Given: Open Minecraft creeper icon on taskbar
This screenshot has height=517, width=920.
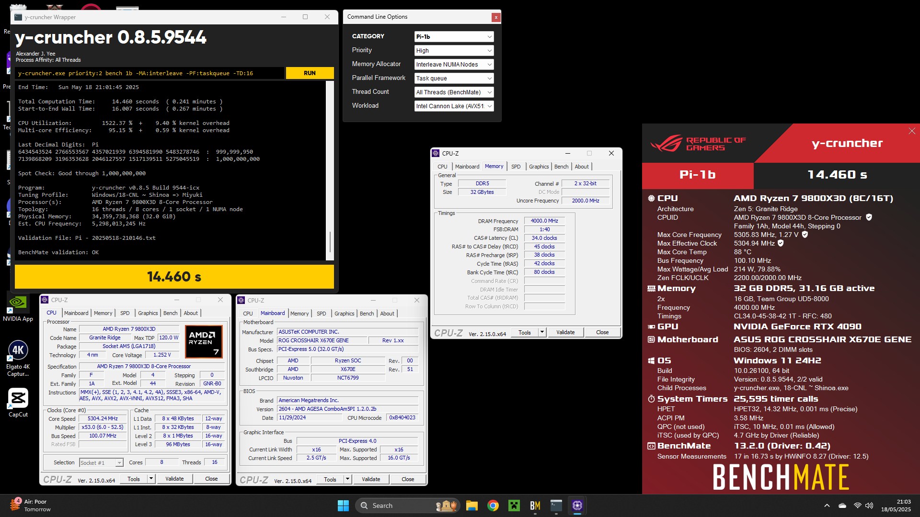Looking at the screenshot, I should pyautogui.click(x=514, y=506).
